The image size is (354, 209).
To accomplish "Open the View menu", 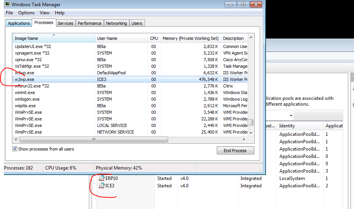I will click(x=44, y=13).
